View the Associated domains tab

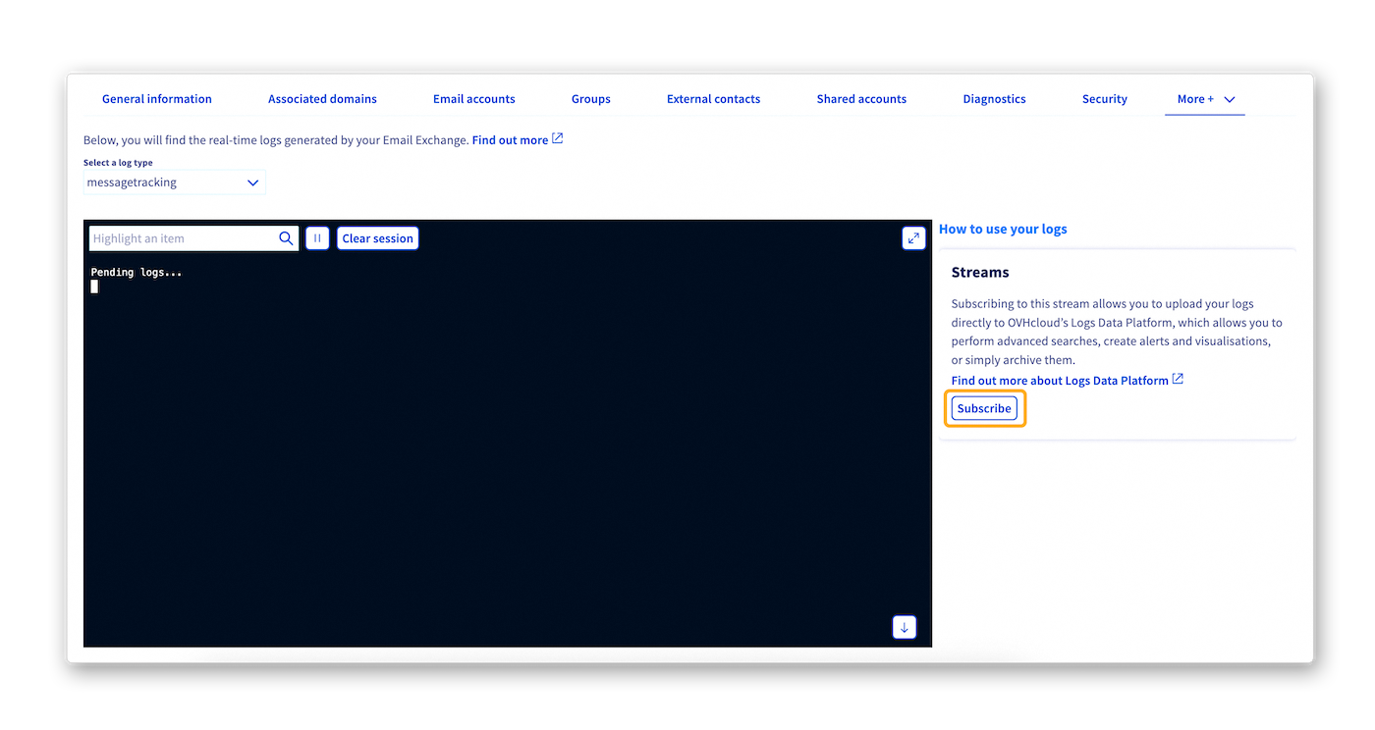(322, 98)
